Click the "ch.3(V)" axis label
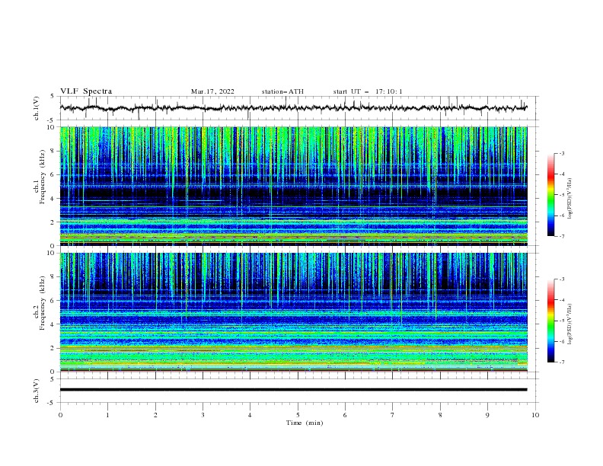The image size is (603, 466). (x=37, y=391)
